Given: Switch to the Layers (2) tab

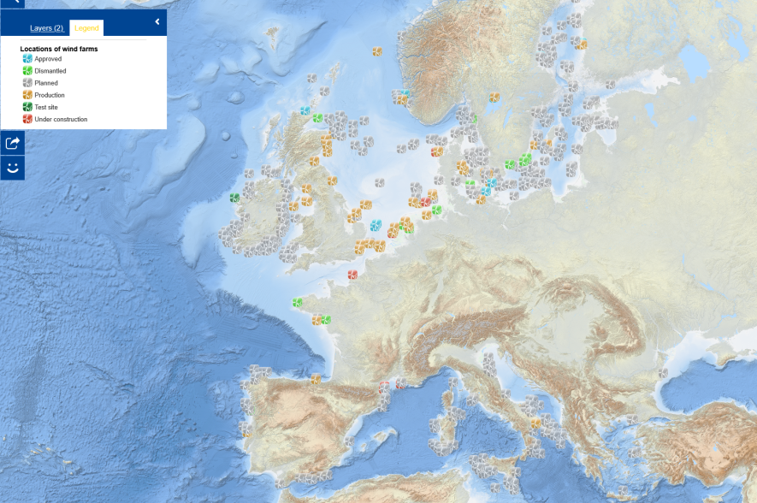Looking at the screenshot, I should coord(46,28).
